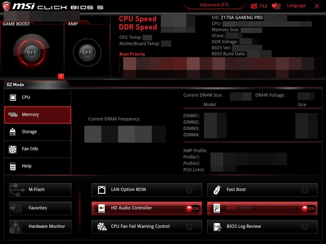Click the HD Audio Controller speaker icon
The height and width of the screenshot is (244, 326).
tap(102, 208)
